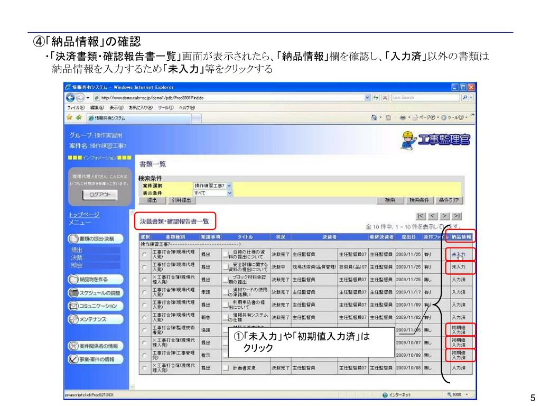Image resolution: width=541 pixels, height=406 pixels.
Task: Open Favorites Center star icon
Action: pyautogui.click(x=69, y=117)
